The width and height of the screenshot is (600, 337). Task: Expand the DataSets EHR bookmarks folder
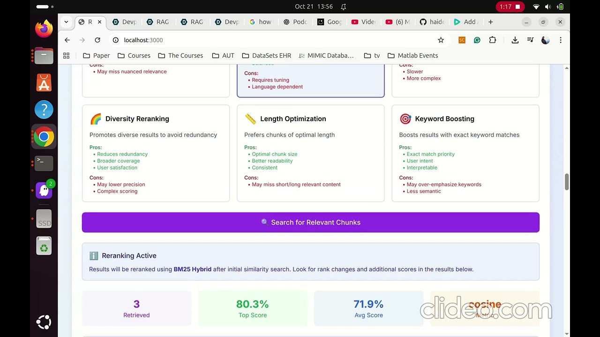click(x=267, y=55)
